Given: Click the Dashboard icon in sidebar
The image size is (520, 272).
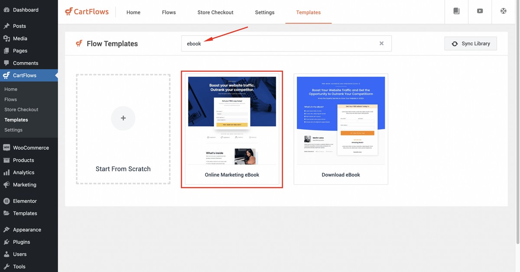Looking at the screenshot, I should pos(6,10).
